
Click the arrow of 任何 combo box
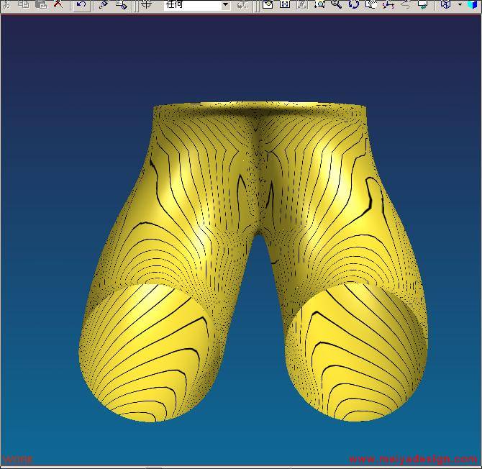tap(225, 4)
